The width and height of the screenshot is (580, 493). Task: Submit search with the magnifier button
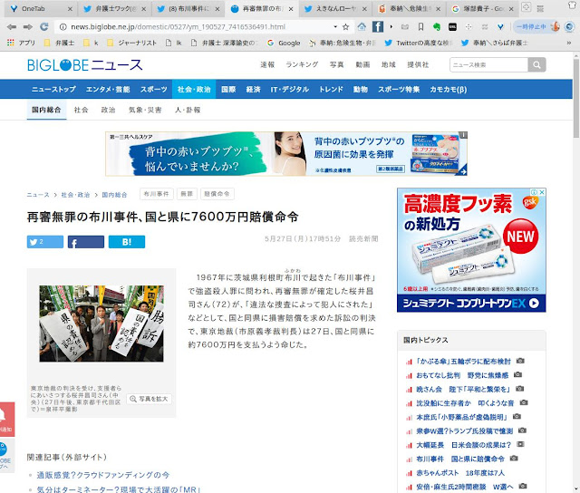(x=536, y=65)
